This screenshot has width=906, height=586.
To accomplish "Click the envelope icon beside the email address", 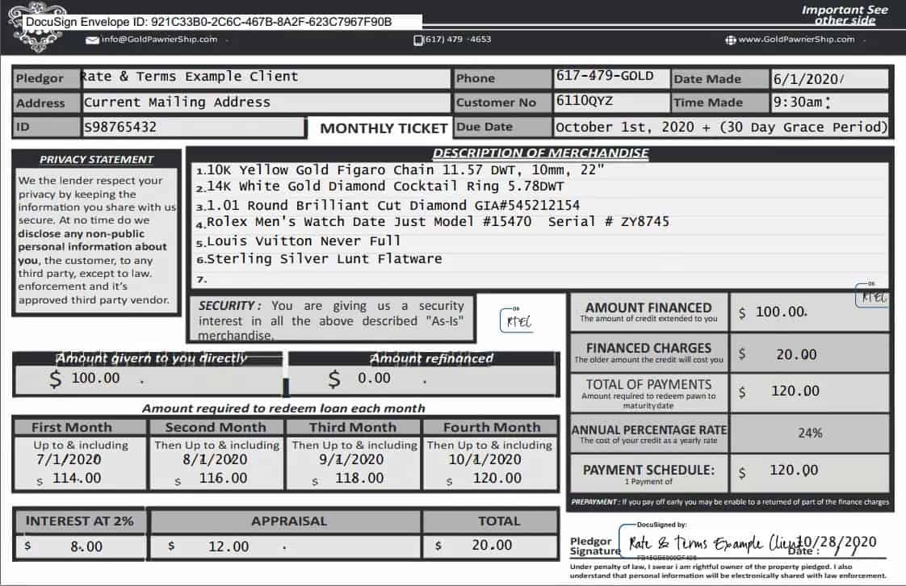I will (92, 40).
